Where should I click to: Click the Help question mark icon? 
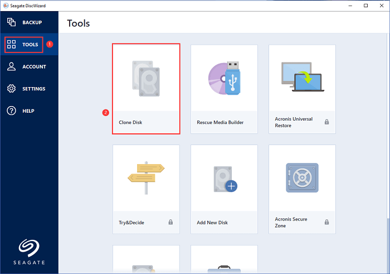(11, 110)
